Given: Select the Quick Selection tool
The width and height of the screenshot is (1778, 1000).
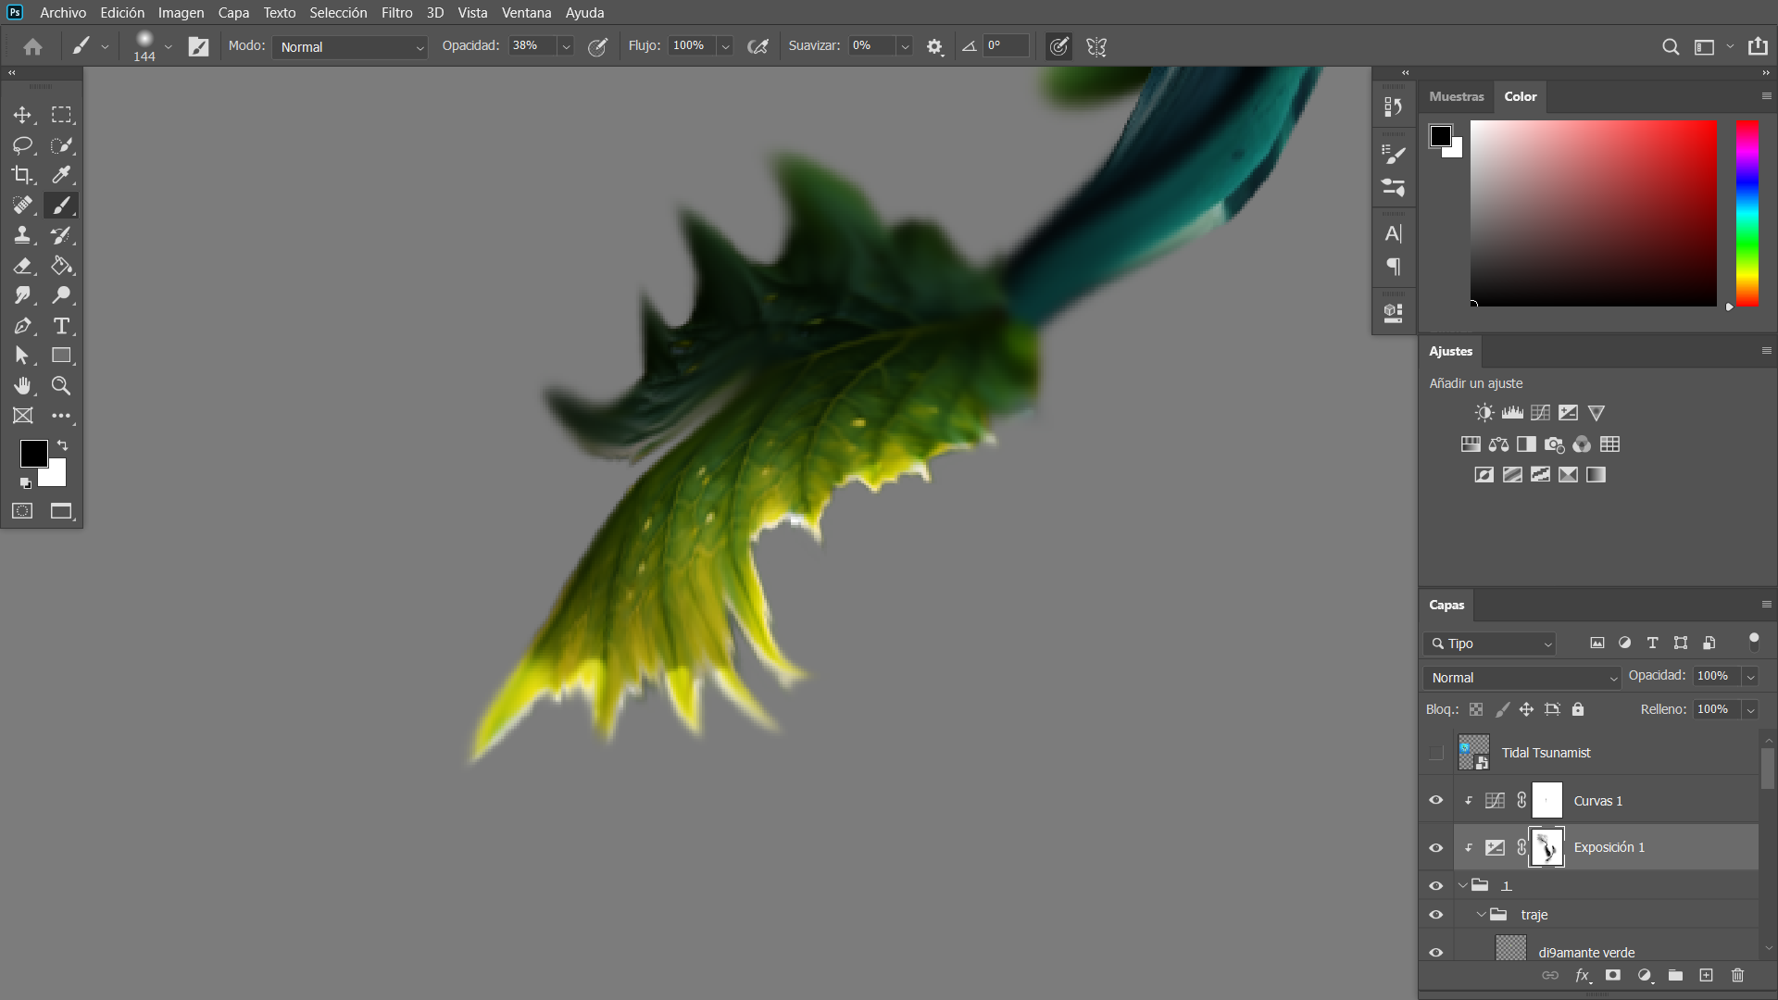Looking at the screenshot, I should pos(61,145).
